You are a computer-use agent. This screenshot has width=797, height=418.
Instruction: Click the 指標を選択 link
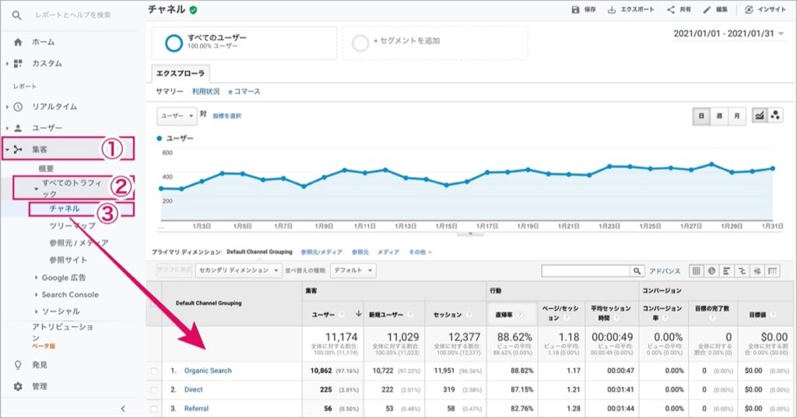tap(226, 117)
